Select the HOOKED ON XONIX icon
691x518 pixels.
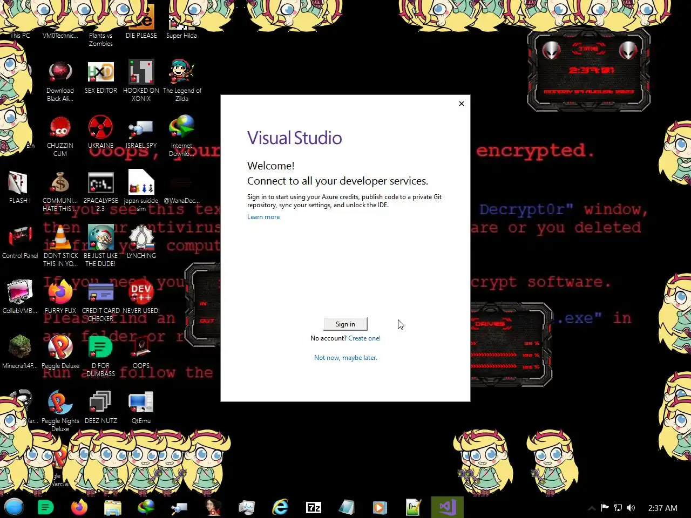141,81
